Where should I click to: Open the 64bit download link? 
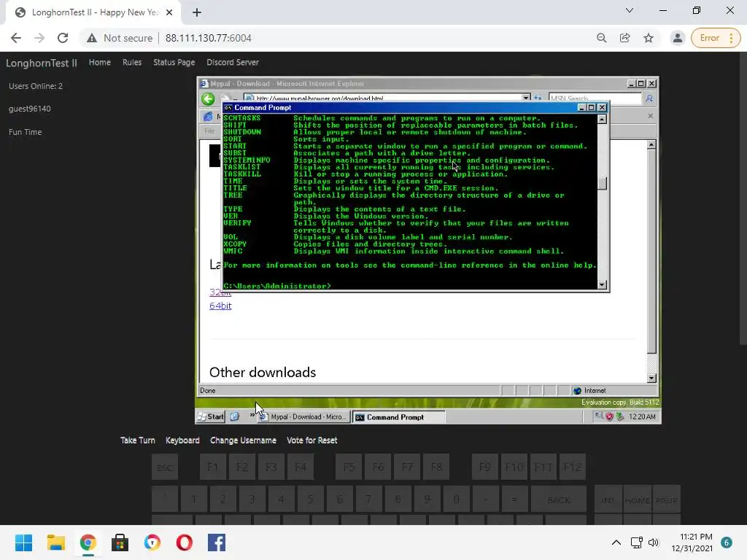[220, 306]
